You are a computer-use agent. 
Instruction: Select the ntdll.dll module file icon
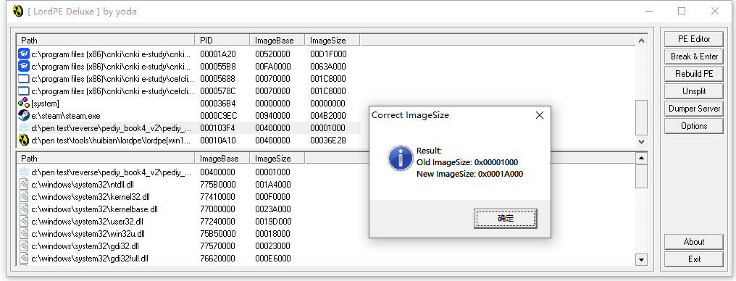[x=23, y=185]
